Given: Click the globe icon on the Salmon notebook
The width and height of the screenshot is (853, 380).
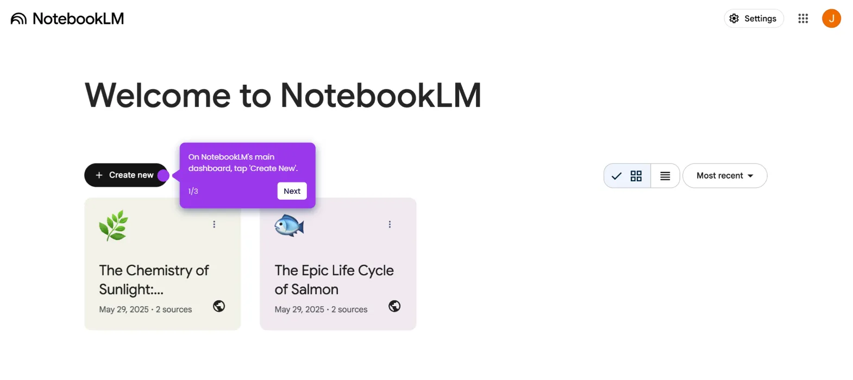Looking at the screenshot, I should (394, 306).
